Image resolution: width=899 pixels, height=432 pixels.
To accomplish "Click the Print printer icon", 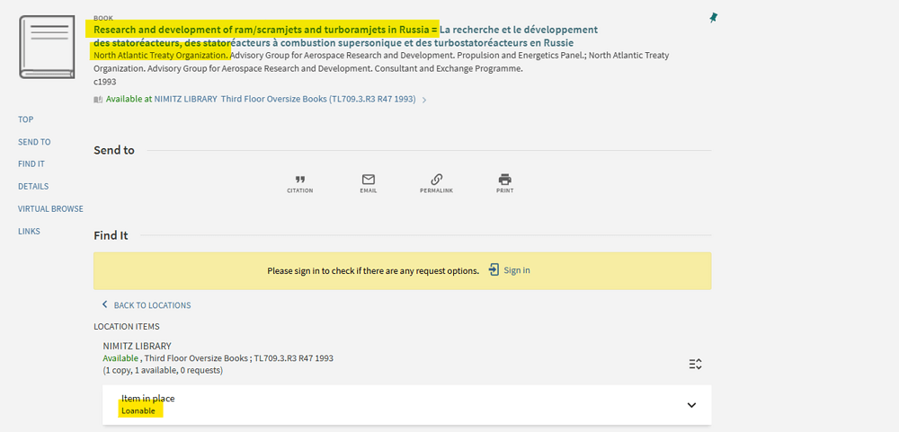I will (x=504, y=180).
